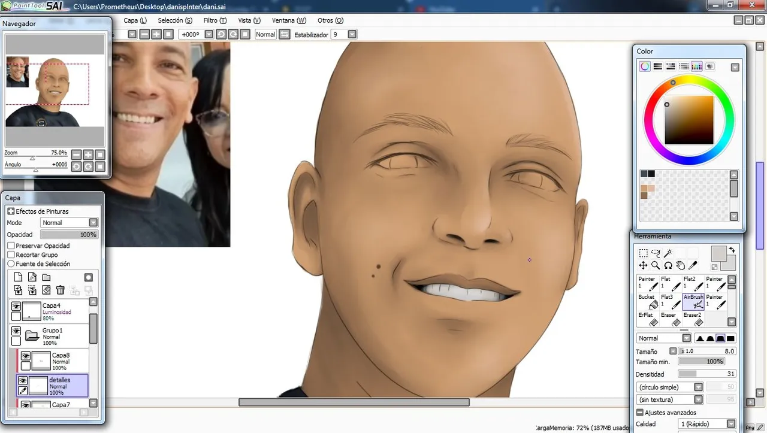Viewport: 767px width, 433px height.
Task: Open the círculo simple shape dropdown
Action: pyautogui.click(x=699, y=387)
